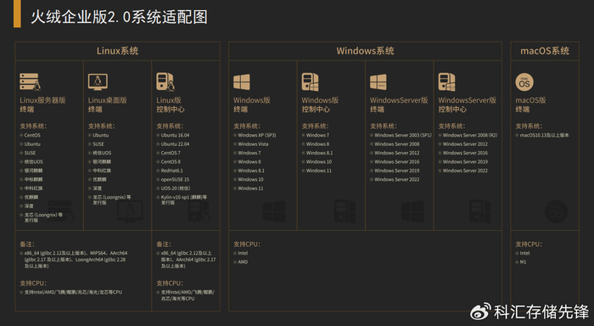Click Windows Server 2016 in WindowsServer版 控制中心 list

coord(465,153)
